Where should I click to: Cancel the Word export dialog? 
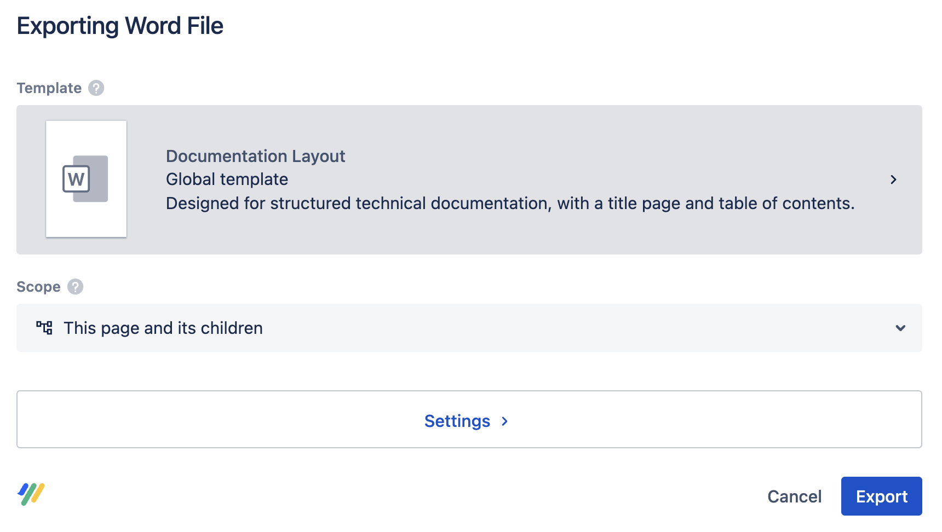[x=794, y=496]
